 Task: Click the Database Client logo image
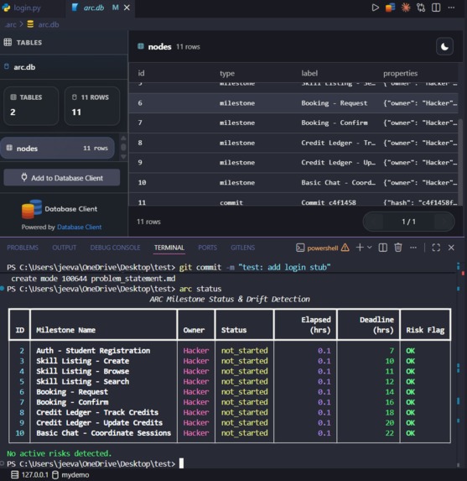tap(32, 209)
